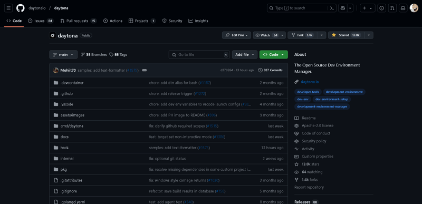Screen dimensions: 422x204
Task: Click the .gitattributes file icon
Action: [56, 180]
